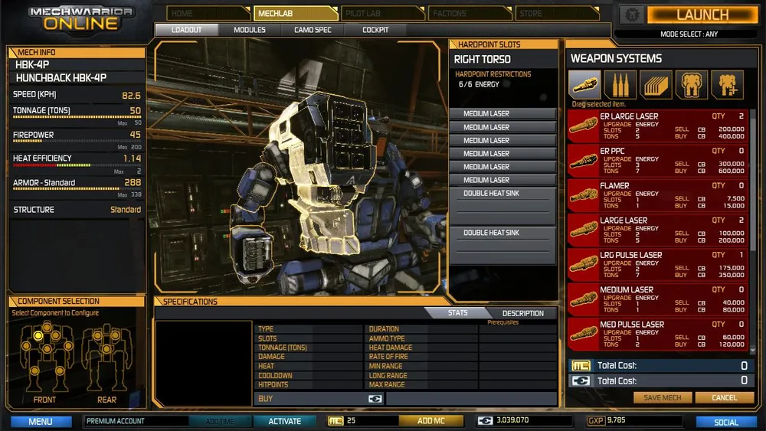Select the center torso node on rear diagram
Viewport: 766px width, 431px height.
pos(106,348)
